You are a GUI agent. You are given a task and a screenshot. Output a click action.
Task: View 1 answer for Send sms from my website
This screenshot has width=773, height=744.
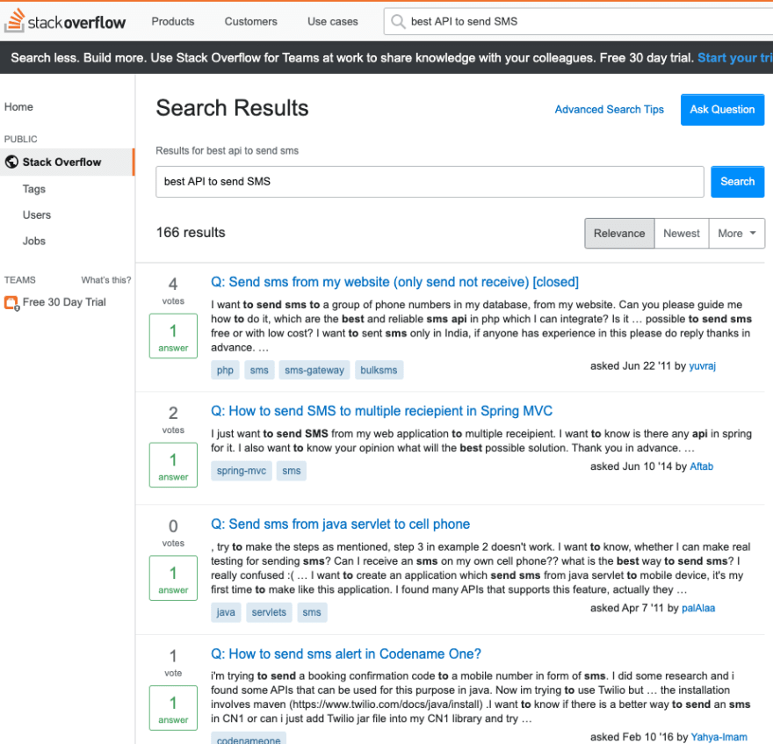[x=173, y=336]
